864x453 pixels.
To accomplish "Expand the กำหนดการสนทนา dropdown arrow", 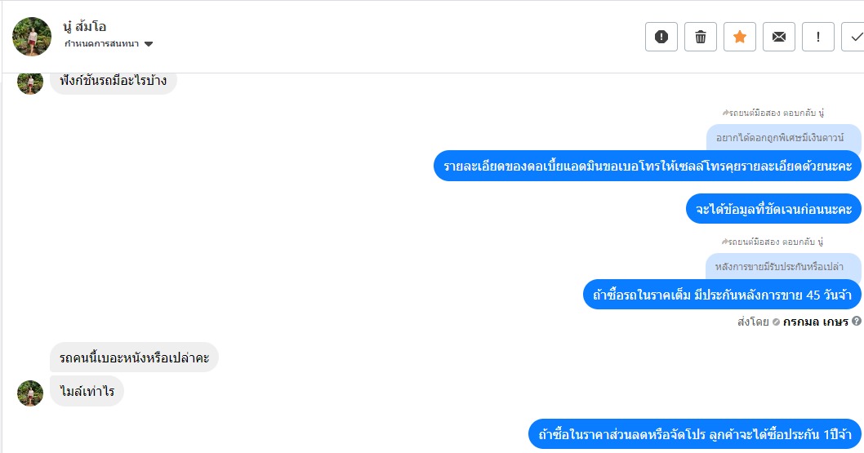I will pyautogui.click(x=149, y=44).
